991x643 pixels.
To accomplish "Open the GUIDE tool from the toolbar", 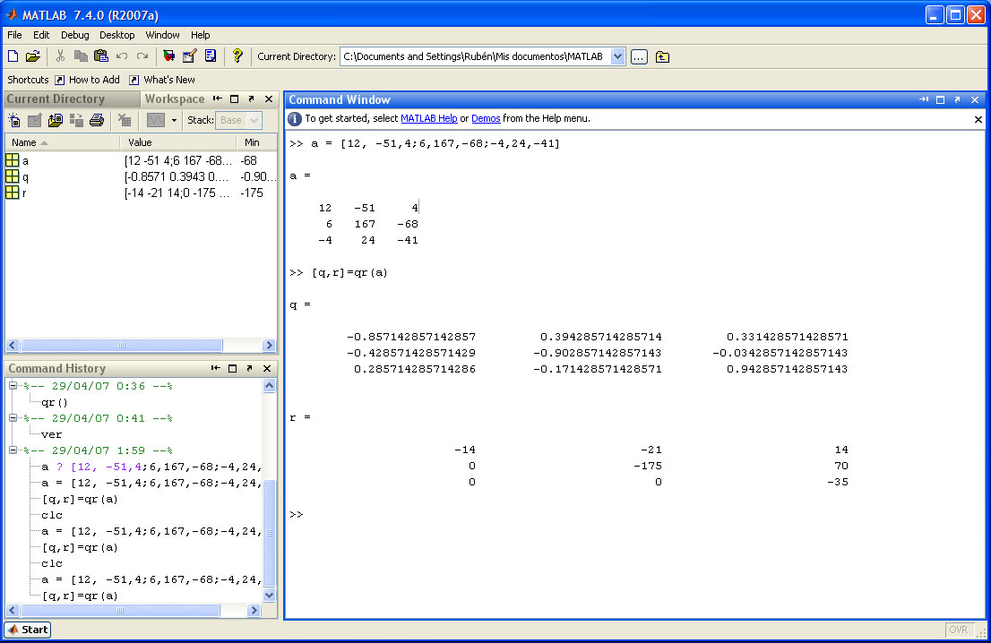I will click(x=189, y=56).
